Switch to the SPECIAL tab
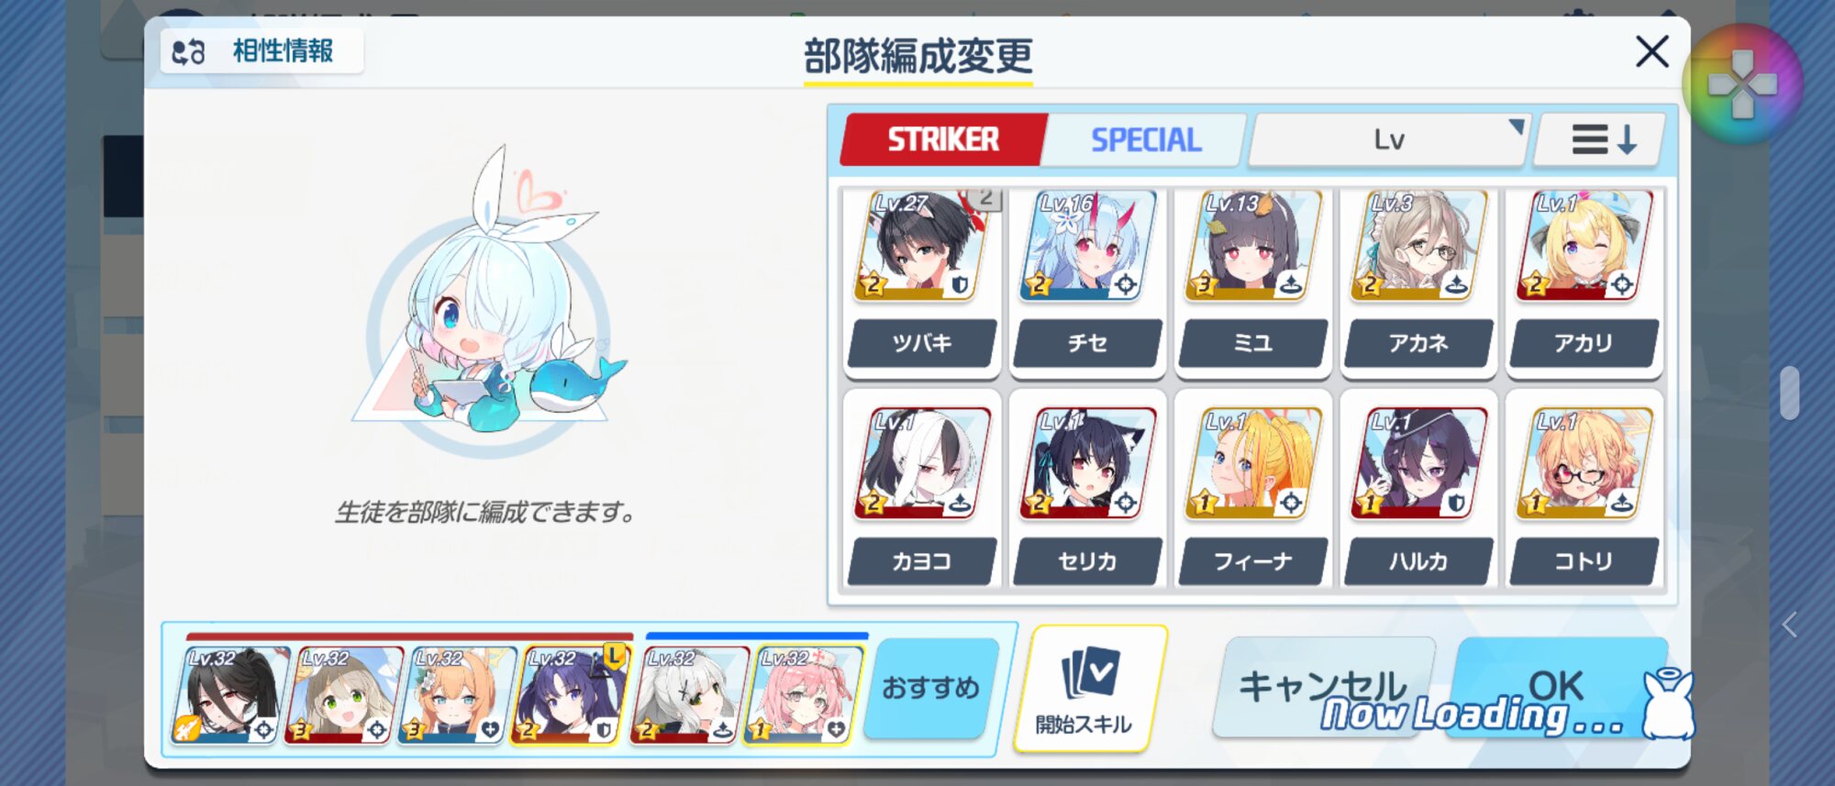 pos(1145,139)
